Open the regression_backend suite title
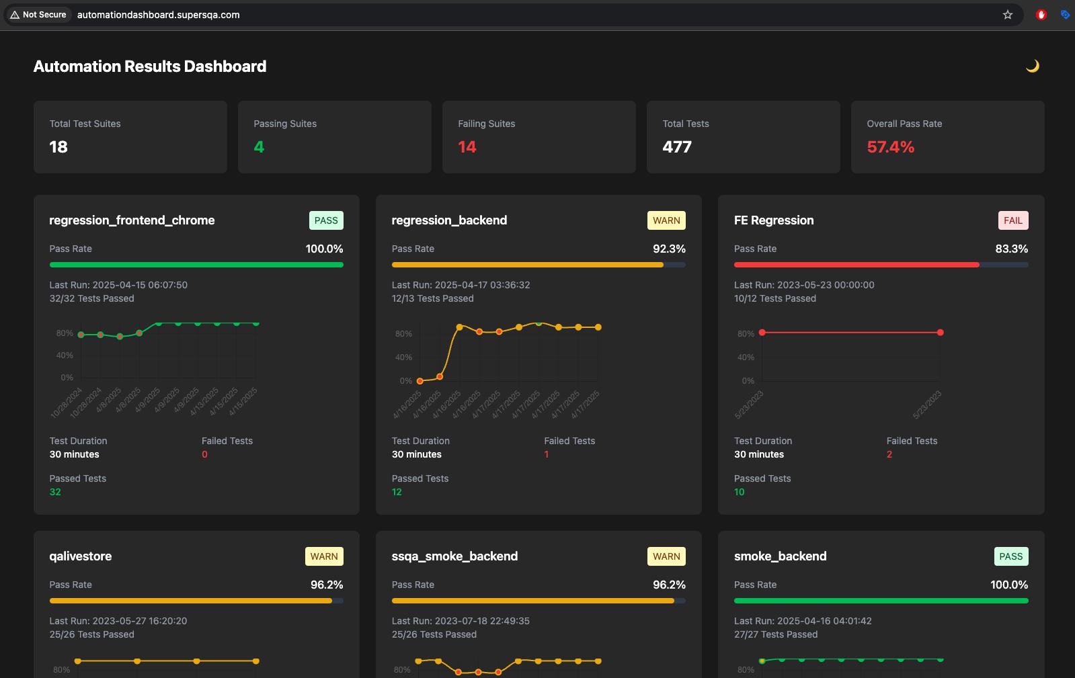The height and width of the screenshot is (678, 1075). coord(449,220)
